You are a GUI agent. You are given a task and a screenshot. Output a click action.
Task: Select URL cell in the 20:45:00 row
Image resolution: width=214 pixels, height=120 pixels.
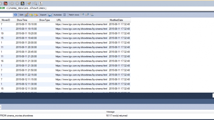pyautogui.click(x=81, y=52)
